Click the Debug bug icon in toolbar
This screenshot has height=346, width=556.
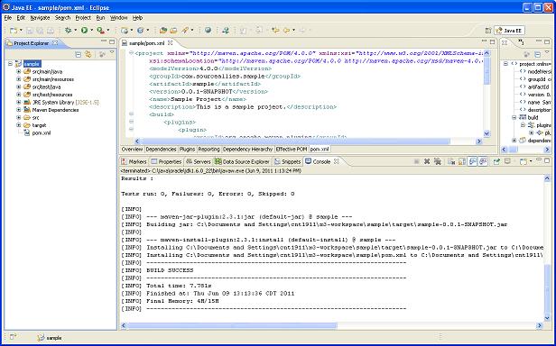pos(68,31)
